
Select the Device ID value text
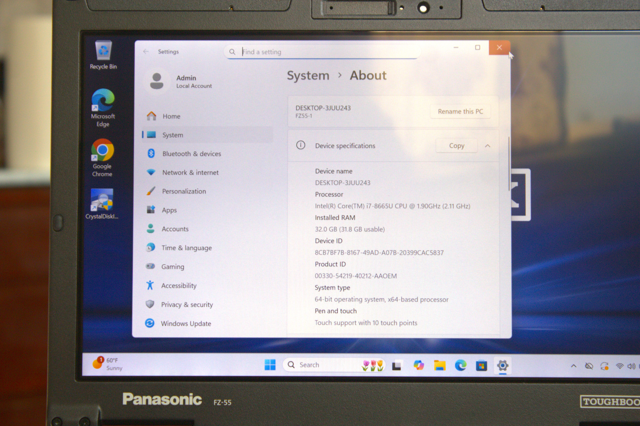[379, 253]
